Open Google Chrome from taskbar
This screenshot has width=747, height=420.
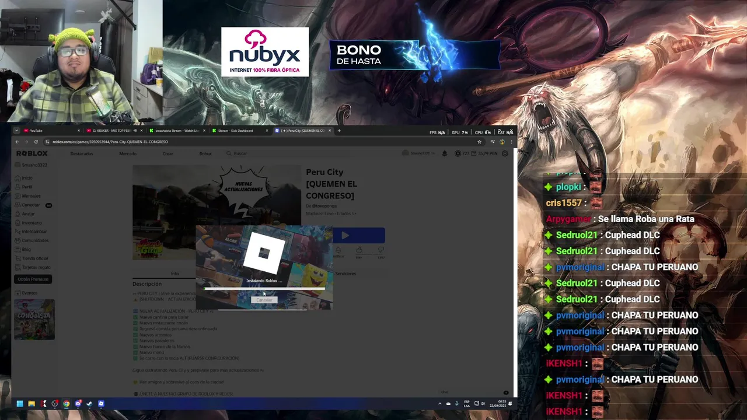pyautogui.click(x=66, y=404)
